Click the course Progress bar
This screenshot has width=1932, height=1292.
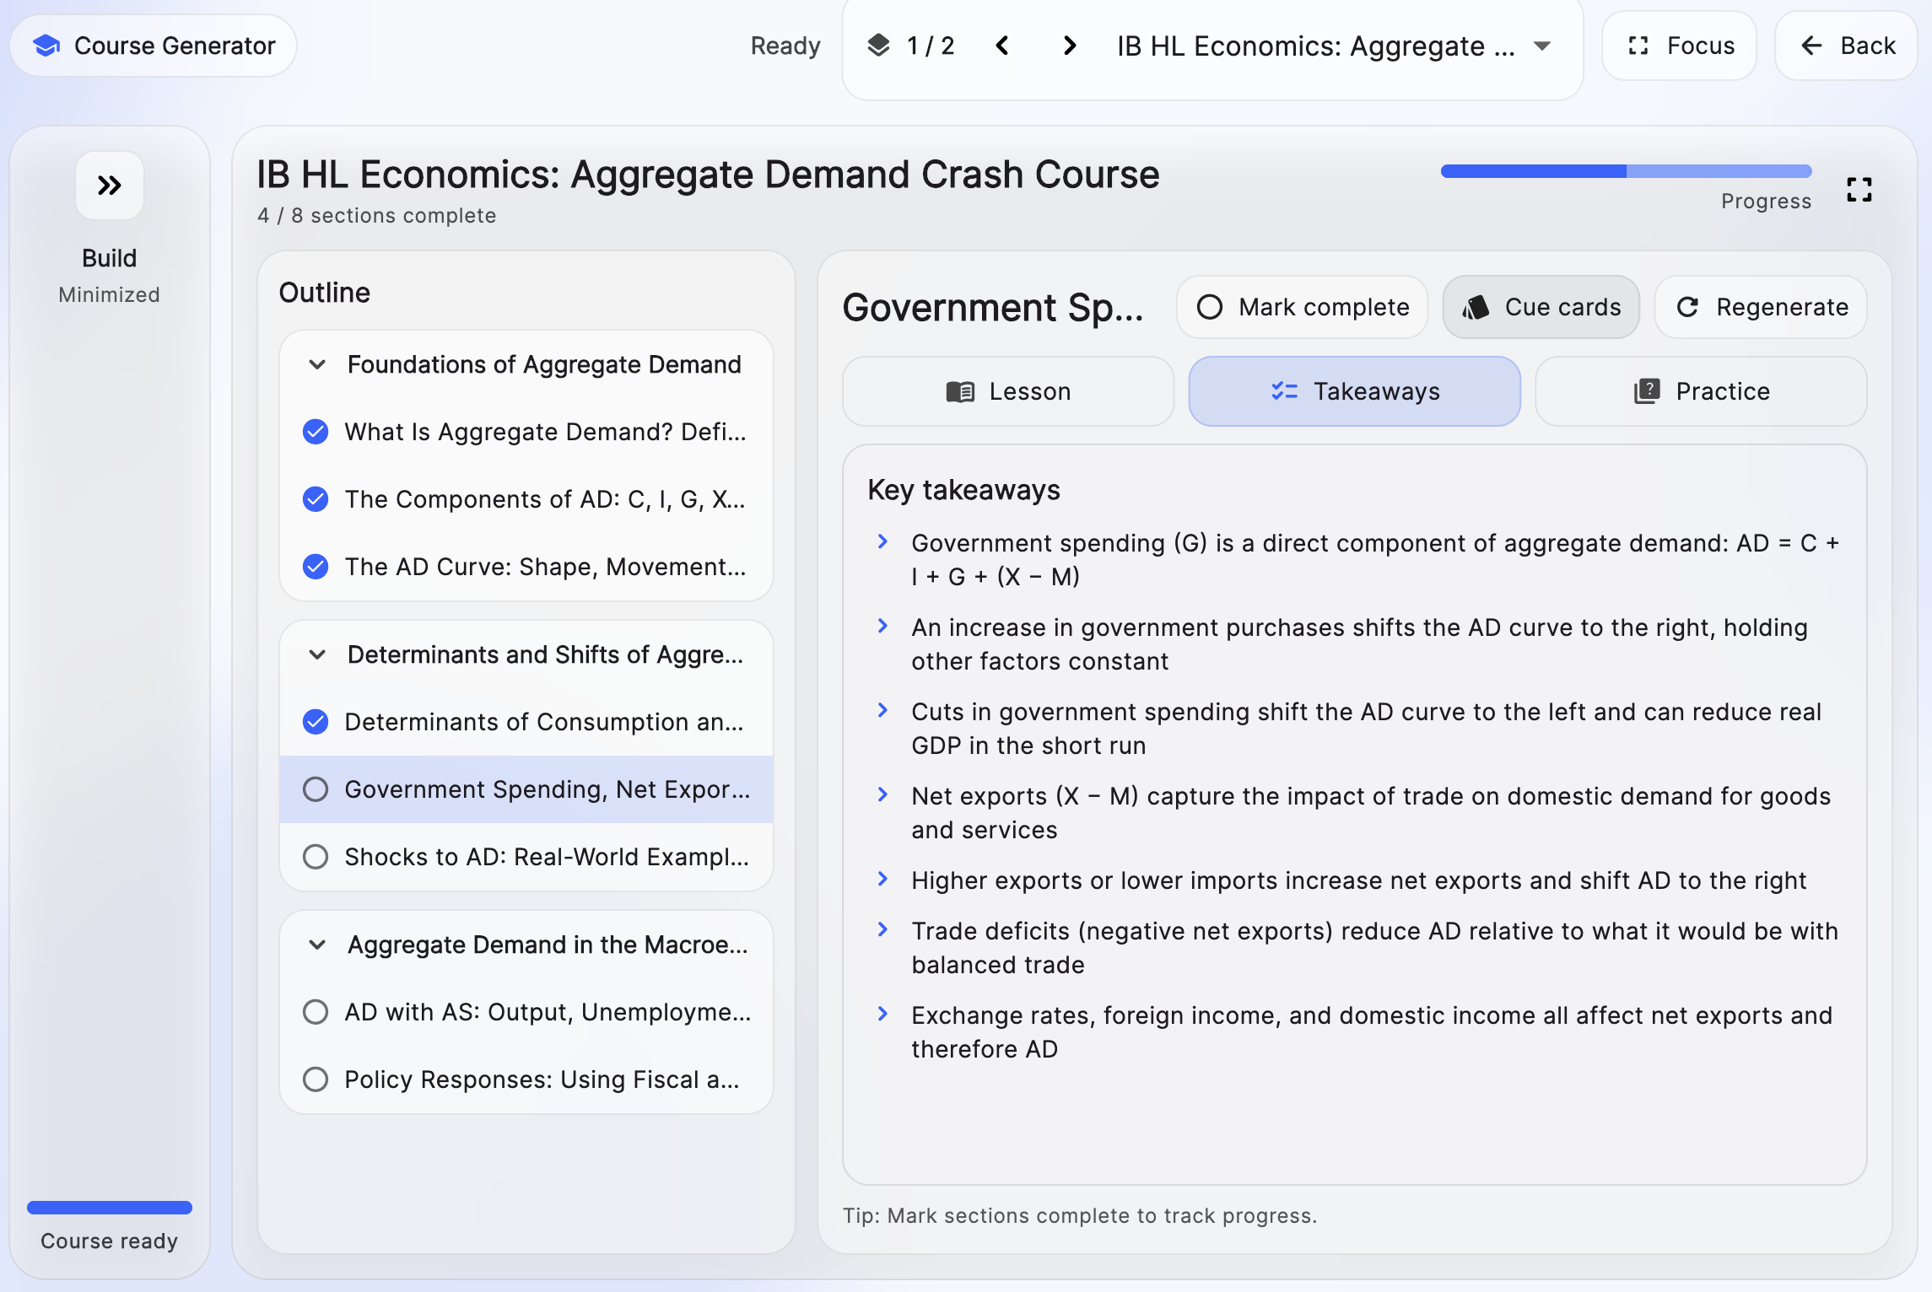pyautogui.click(x=1626, y=171)
